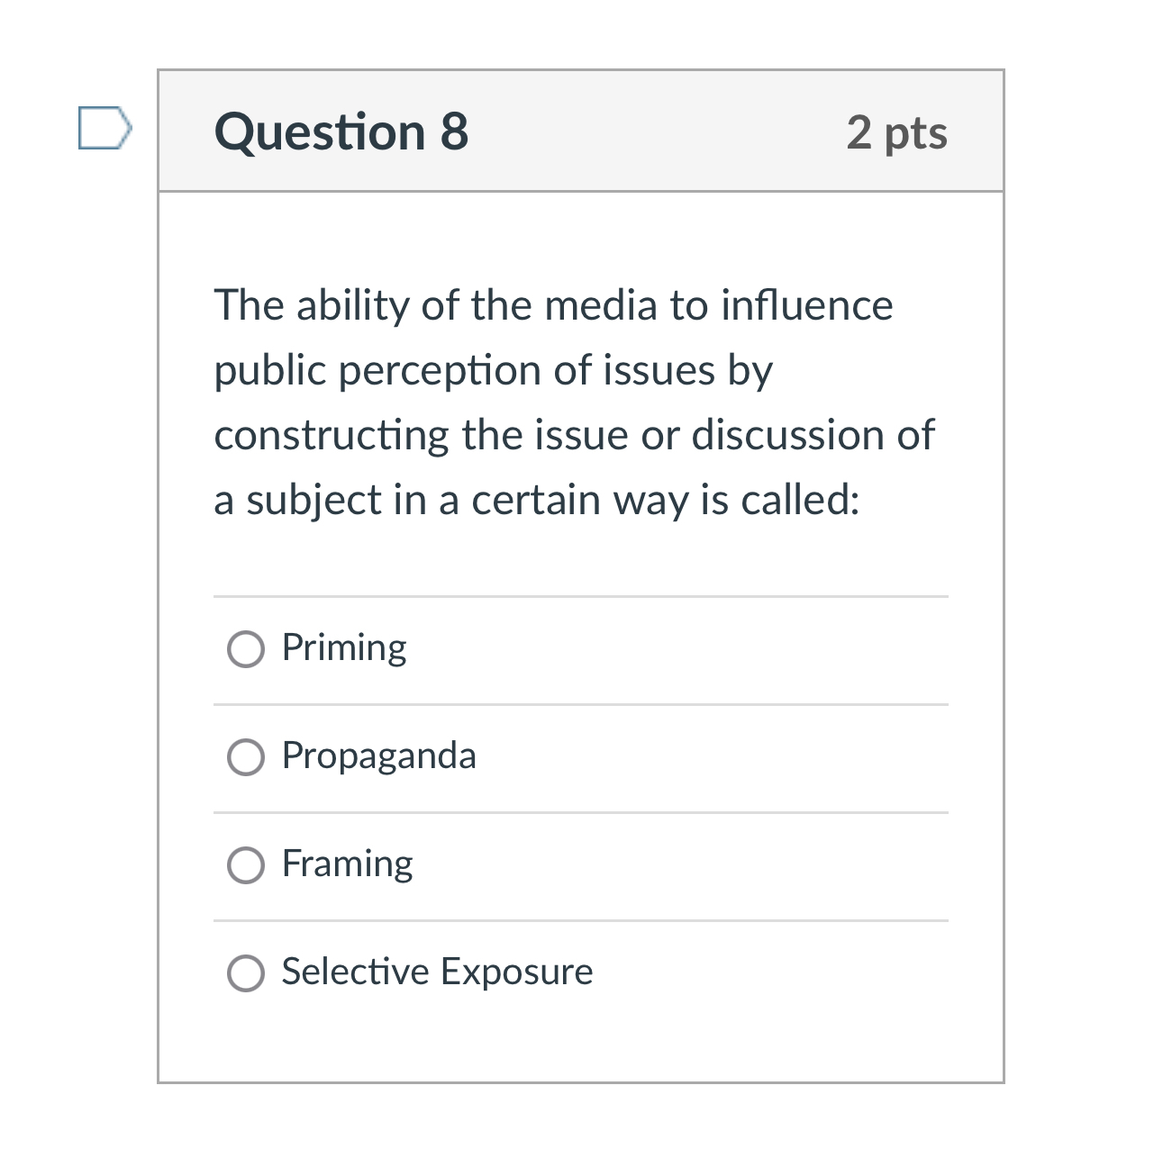The height and width of the screenshot is (1167, 1154).
Task: Choose the Propaganda radio button
Action: tap(246, 757)
